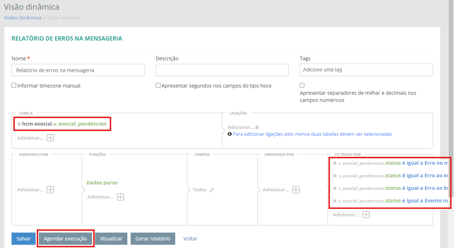This screenshot has width=454, height=248.
Task: Add a function with the Funções plus icon
Action: click(121, 197)
